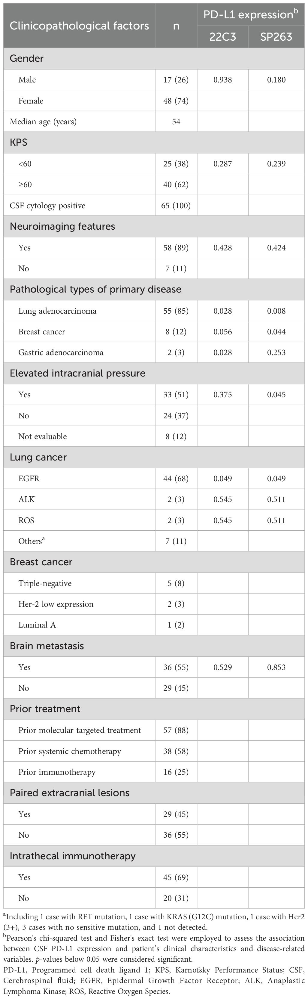
Task: Select the 45 (69) intrathecal Yes cell
Action: pyautogui.click(x=176, y=877)
